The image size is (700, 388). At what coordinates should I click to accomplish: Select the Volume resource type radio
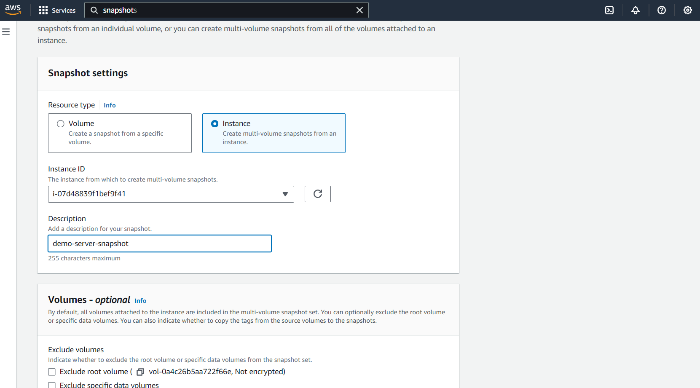point(61,123)
